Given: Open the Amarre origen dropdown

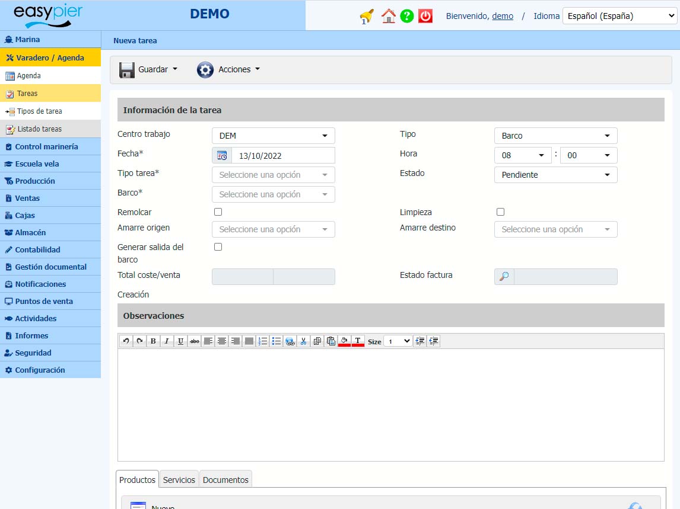Looking at the screenshot, I should coord(273,229).
